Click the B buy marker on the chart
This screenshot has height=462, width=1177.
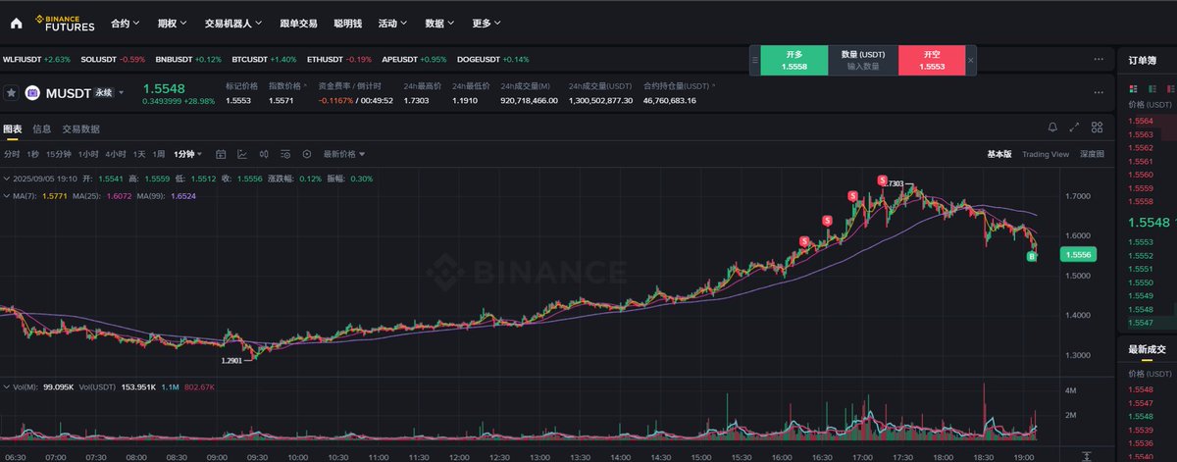click(x=1031, y=256)
